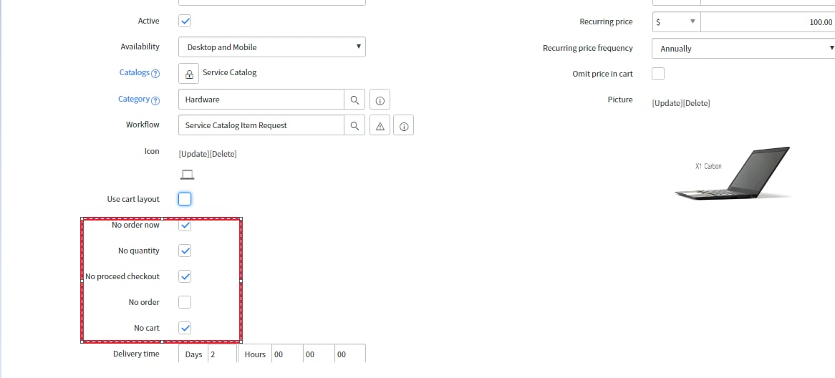
Task: Expand the Recurring price frequency dropdown
Action: point(743,48)
